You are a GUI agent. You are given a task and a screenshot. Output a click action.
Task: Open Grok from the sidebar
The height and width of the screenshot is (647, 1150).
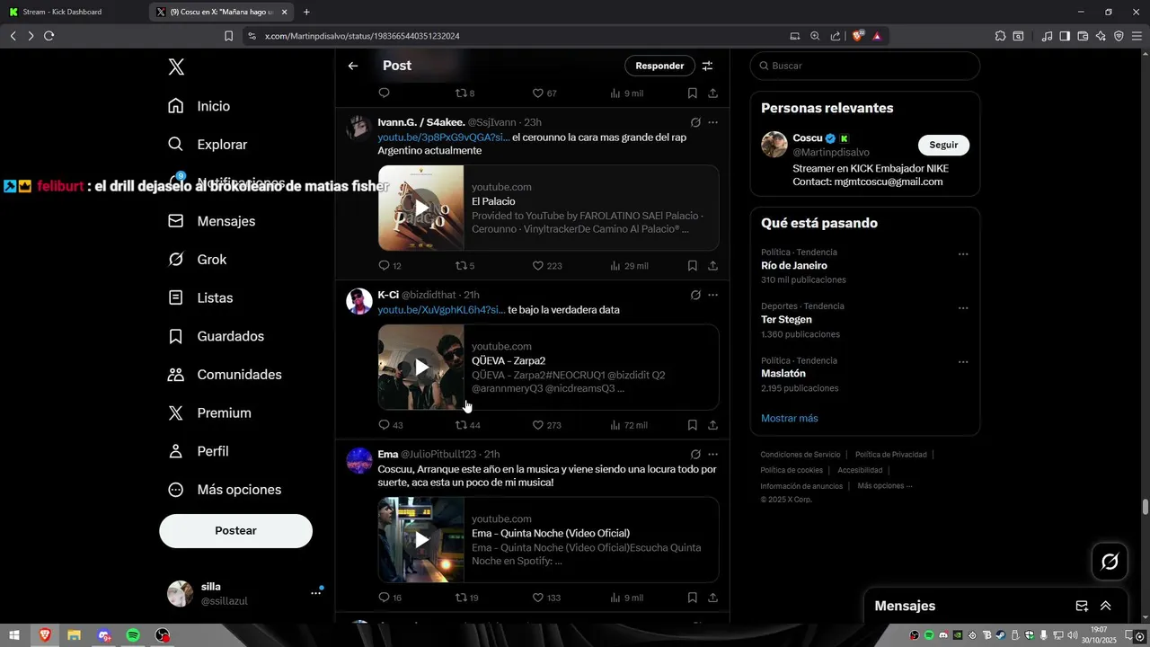coord(198,260)
